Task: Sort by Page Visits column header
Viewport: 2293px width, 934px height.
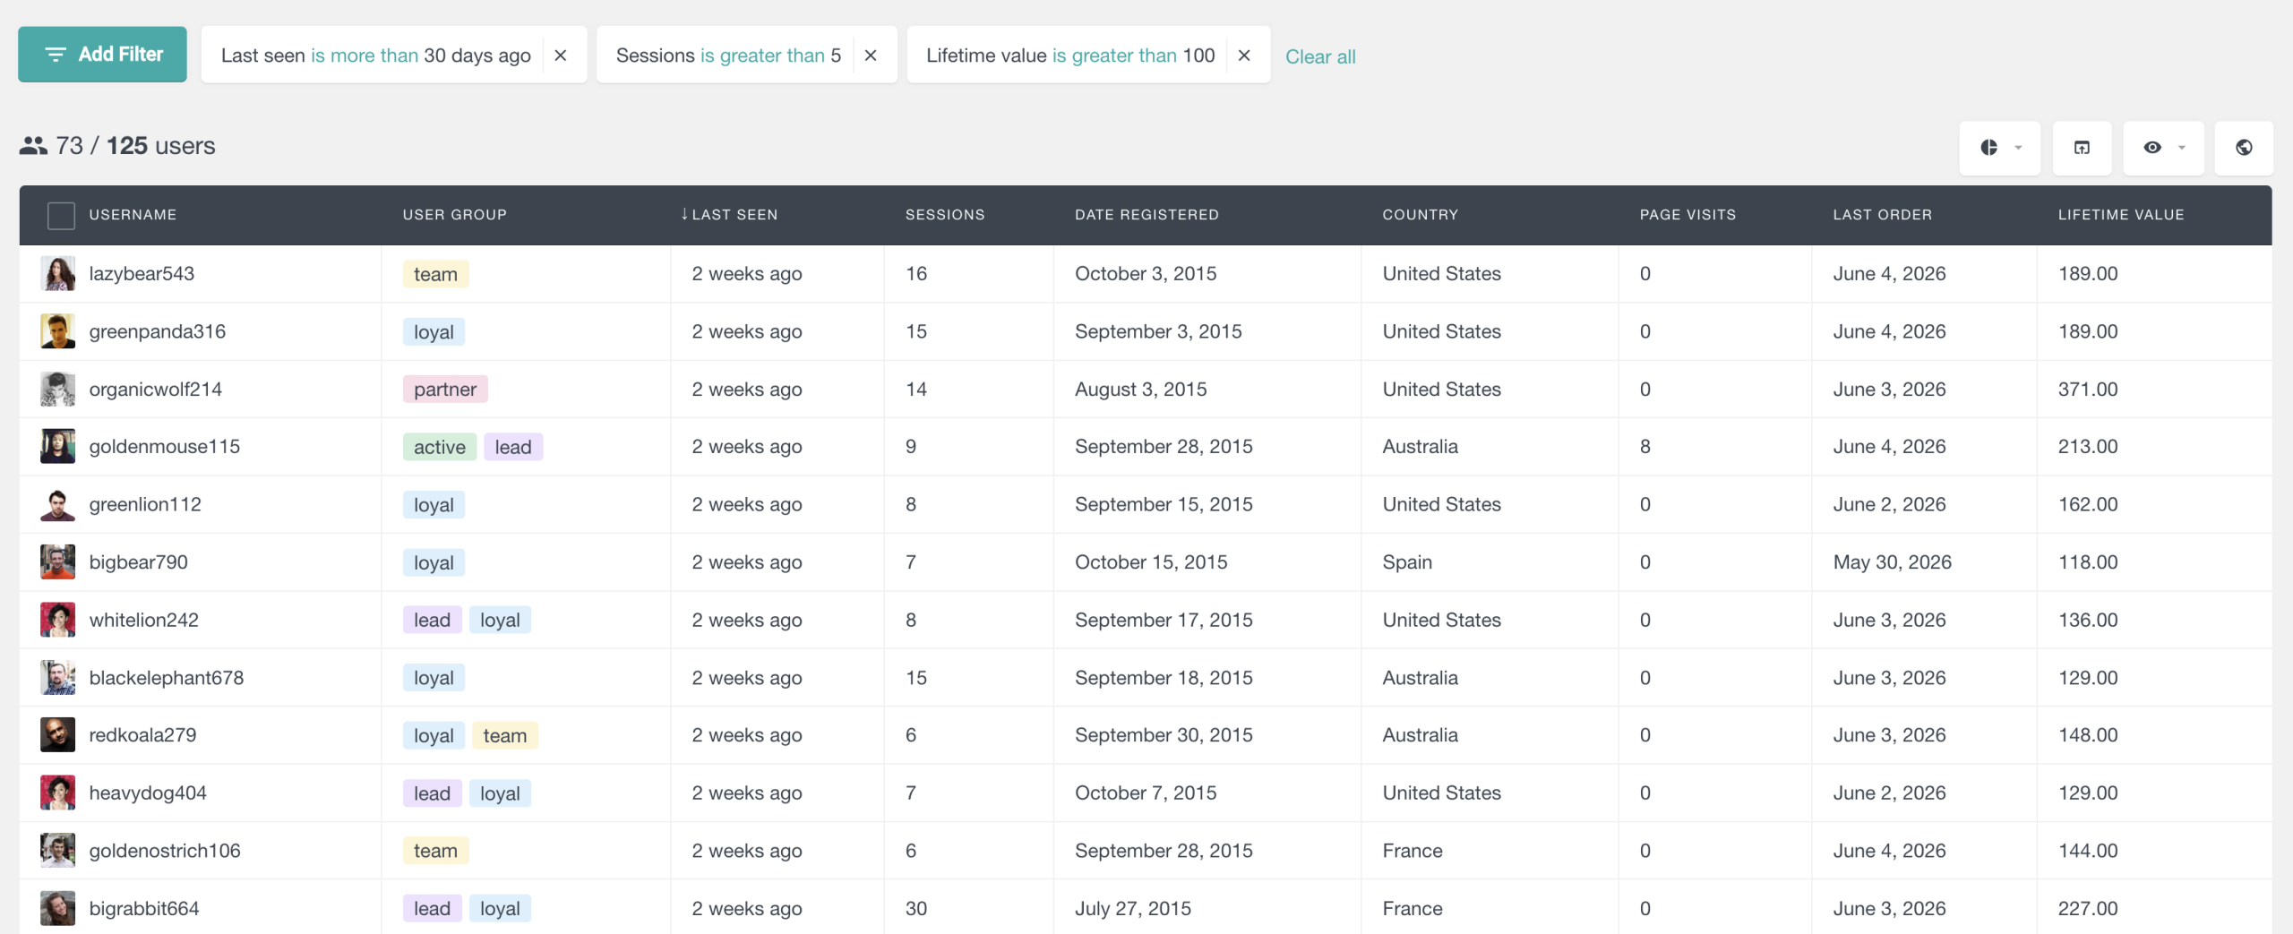Action: coord(1688,215)
